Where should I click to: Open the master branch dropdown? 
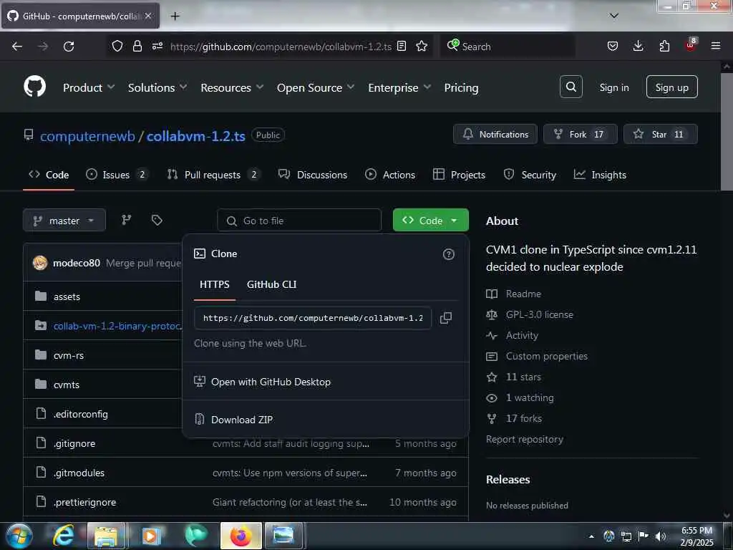pyautogui.click(x=64, y=221)
